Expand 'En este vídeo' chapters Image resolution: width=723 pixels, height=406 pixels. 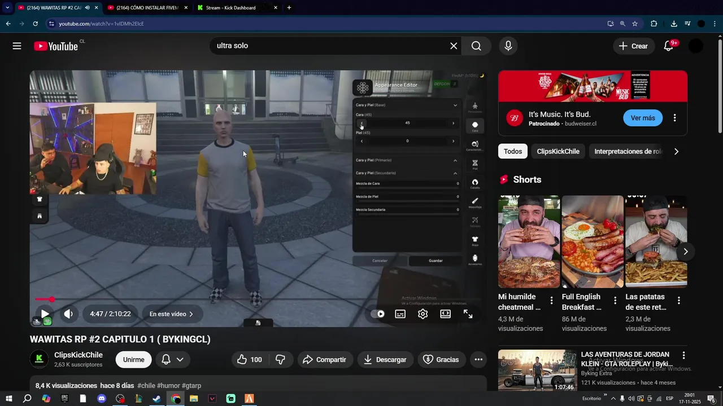(171, 314)
